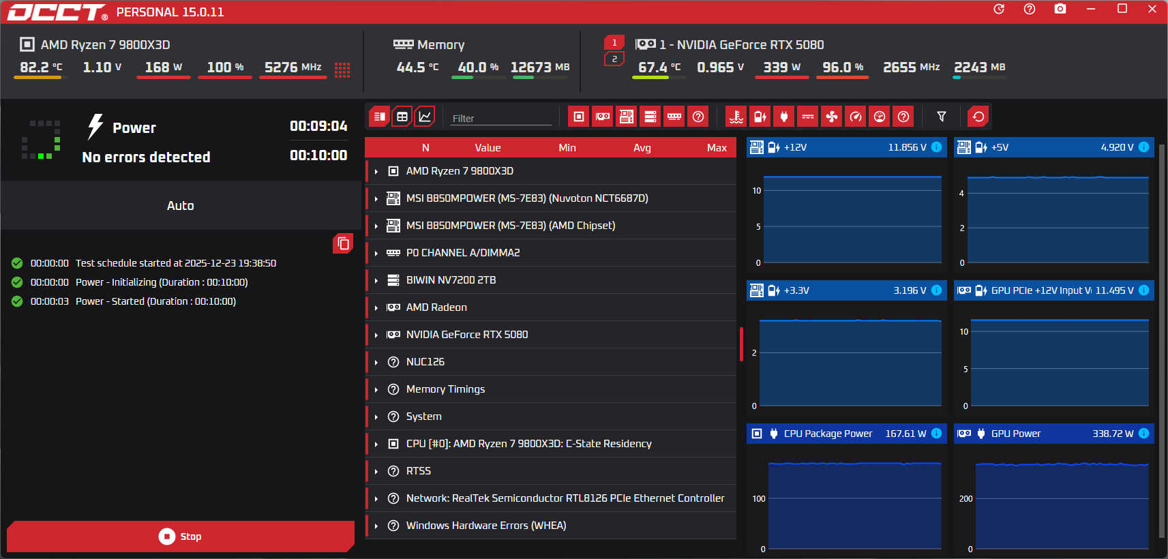The width and height of the screenshot is (1168, 559).
Task: Sort by the Value column header
Action: point(488,148)
